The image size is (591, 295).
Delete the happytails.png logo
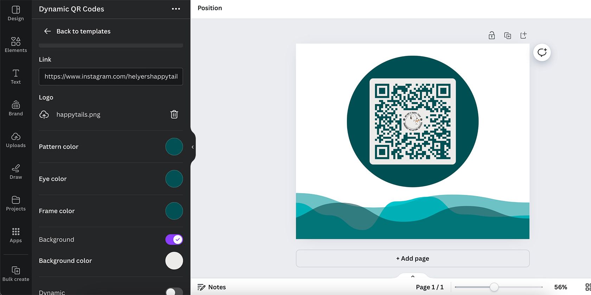pyautogui.click(x=174, y=114)
